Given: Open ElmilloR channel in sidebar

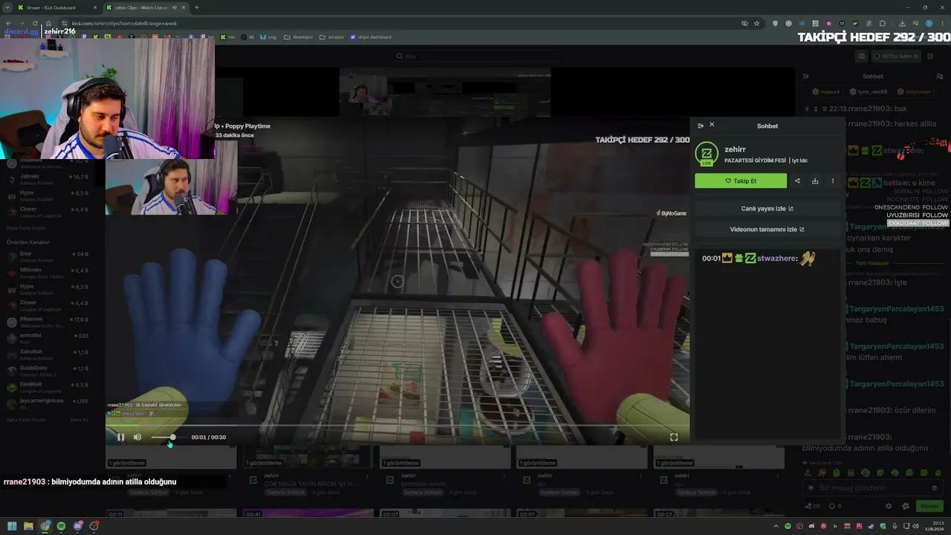Looking at the screenshot, I should [x=47, y=386].
